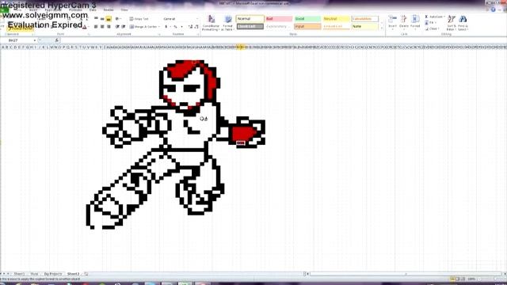
Task: Click the percent style icon
Action: pos(175,27)
